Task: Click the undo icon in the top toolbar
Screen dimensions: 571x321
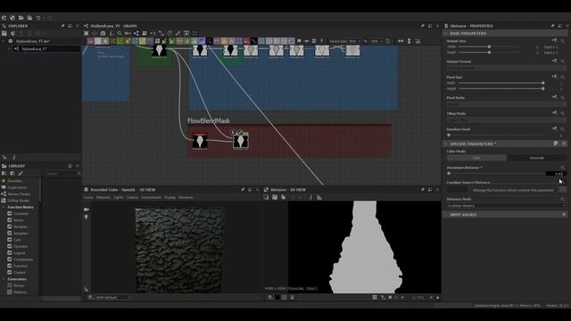Action: (38, 18)
